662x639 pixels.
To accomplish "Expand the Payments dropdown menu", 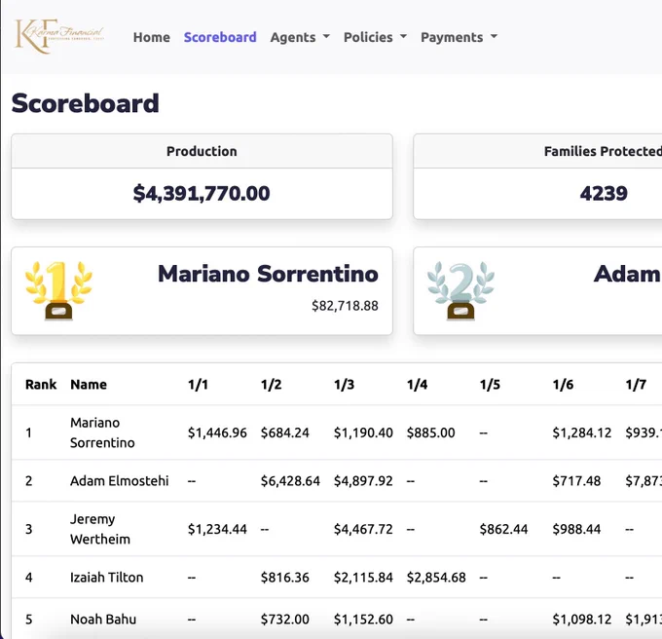I will pos(459,37).
